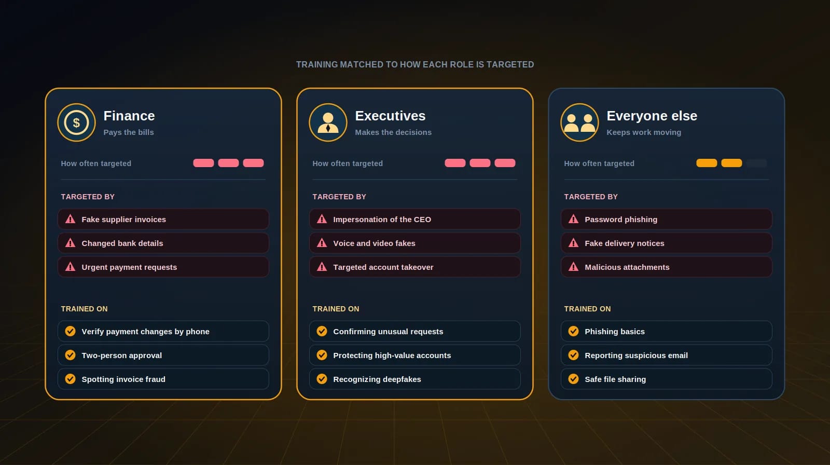Click the checkmark icon beside Protecting high-value accounts

(x=322, y=355)
